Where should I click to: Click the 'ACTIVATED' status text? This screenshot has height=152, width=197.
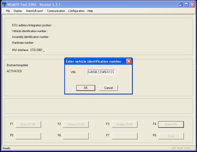tap(14, 71)
